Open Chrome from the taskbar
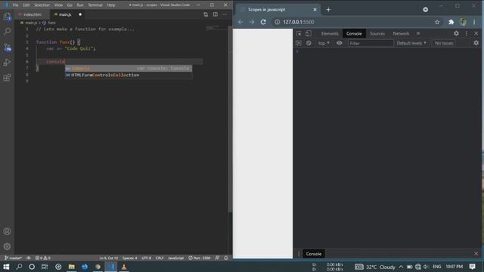 (98, 267)
